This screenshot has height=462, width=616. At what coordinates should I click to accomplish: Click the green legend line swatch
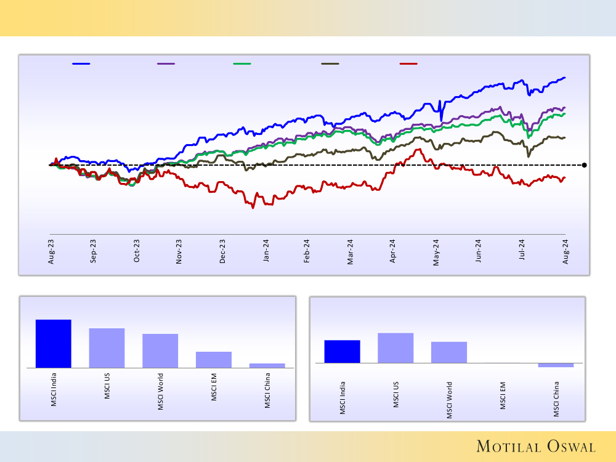242,63
